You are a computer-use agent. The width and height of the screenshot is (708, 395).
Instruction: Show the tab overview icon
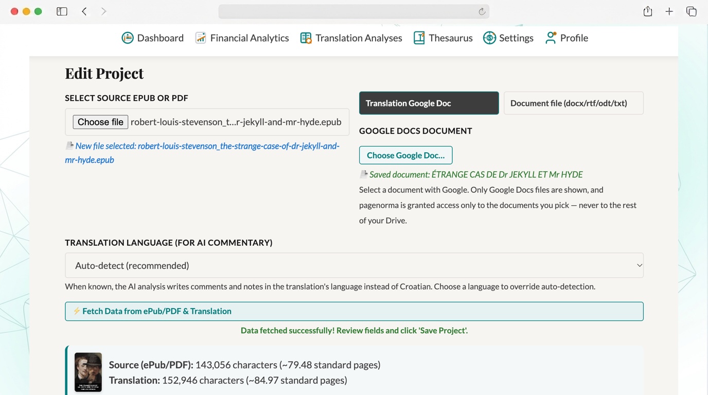click(x=692, y=11)
